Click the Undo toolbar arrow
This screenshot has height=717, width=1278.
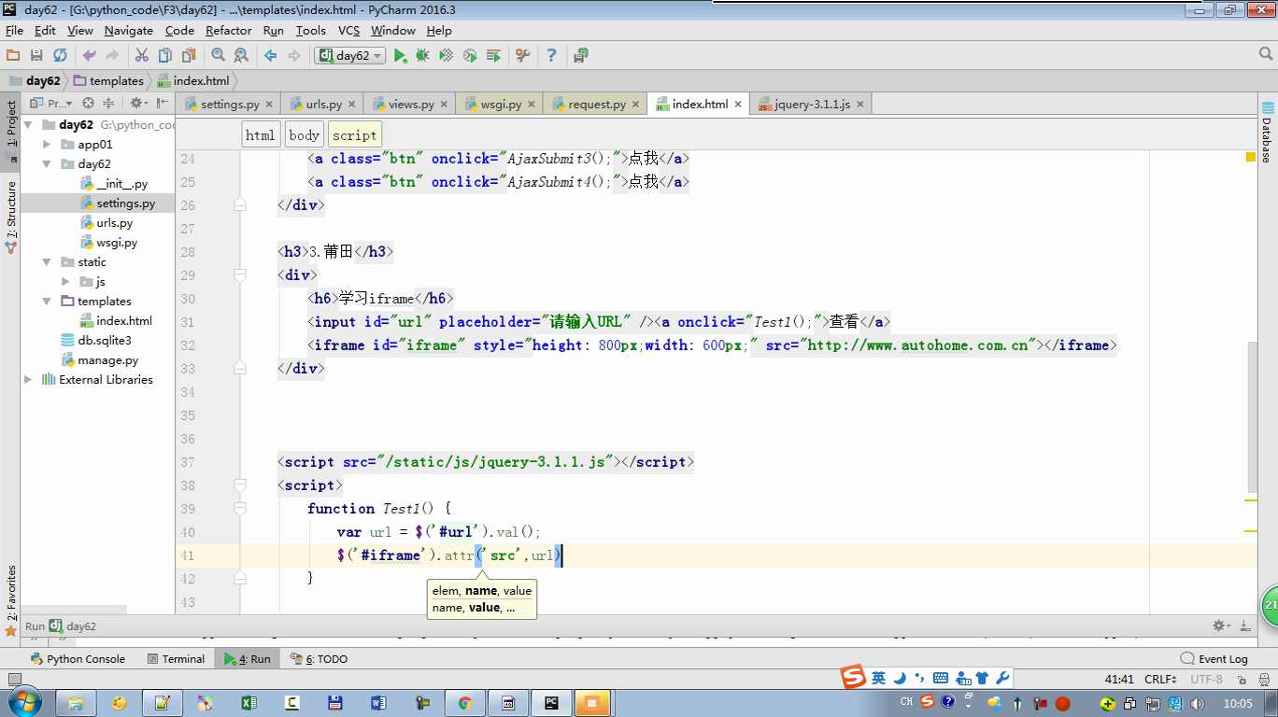[89, 56]
